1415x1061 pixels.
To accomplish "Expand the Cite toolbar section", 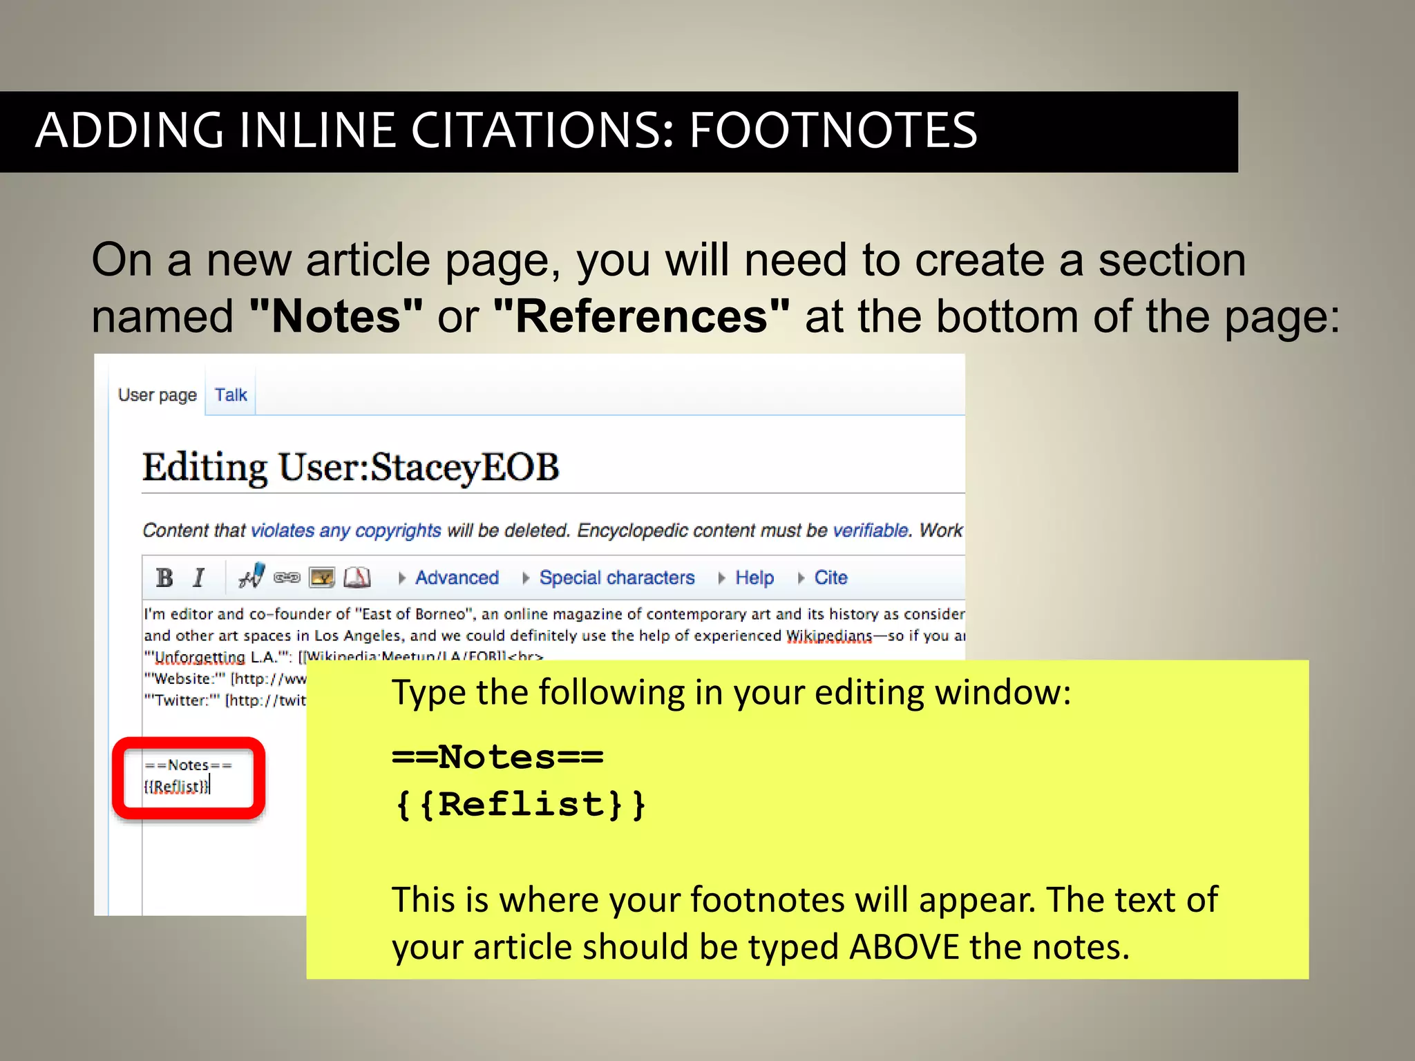I will click(x=823, y=577).
